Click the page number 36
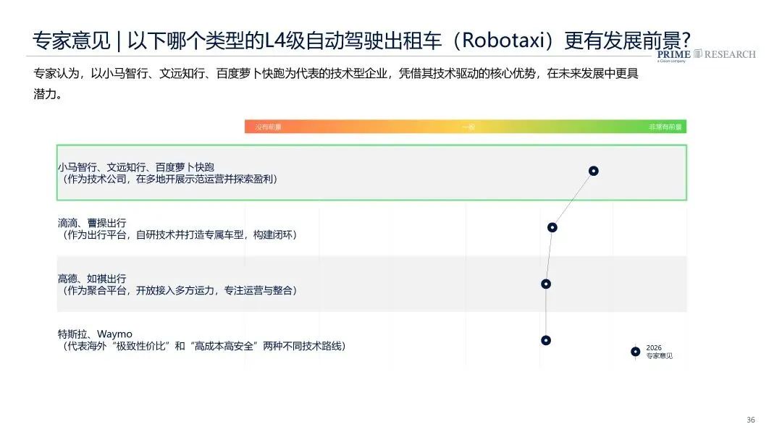The width and height of the screenshot is (782, 440). coord(750,420)
